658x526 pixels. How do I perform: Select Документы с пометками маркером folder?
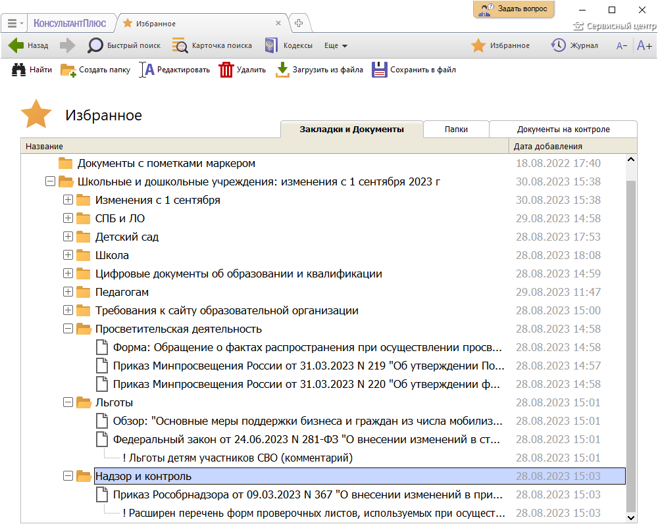[x=166, y=163]
